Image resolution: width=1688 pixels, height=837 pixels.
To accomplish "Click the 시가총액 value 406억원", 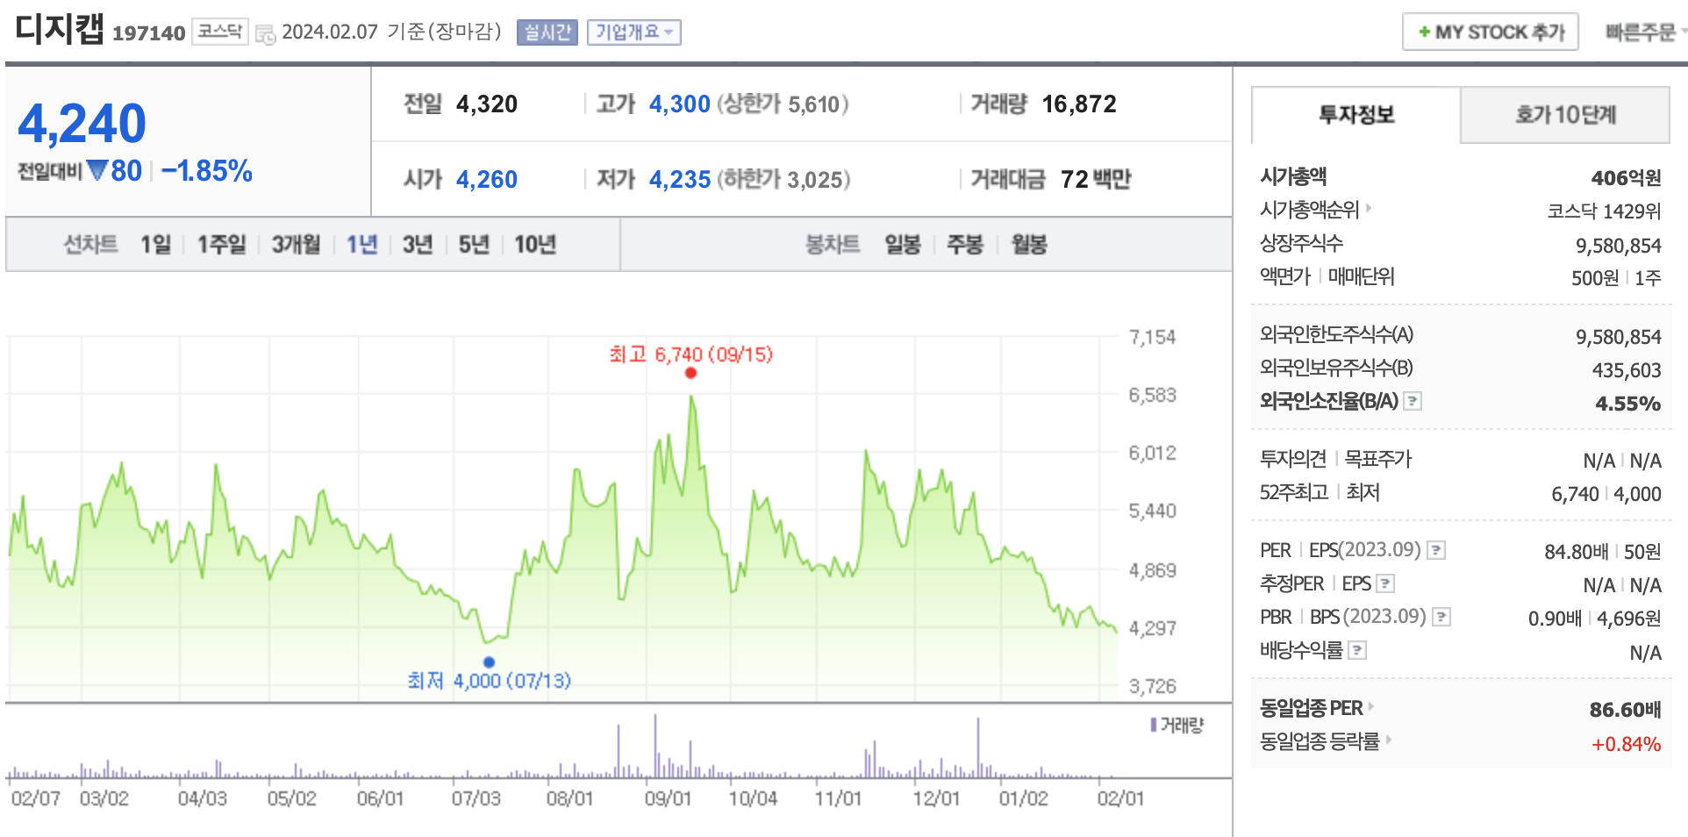I will coord(1627,178).
